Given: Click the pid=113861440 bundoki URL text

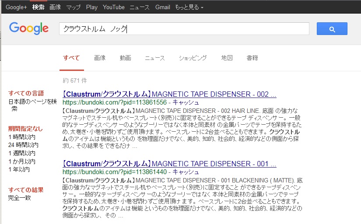Looking at the screenshot, I should [114, 172].
